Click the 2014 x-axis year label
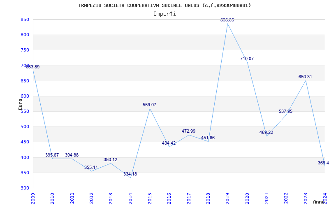329x206 pixels. pyautogui.click(x=130, y=199)
